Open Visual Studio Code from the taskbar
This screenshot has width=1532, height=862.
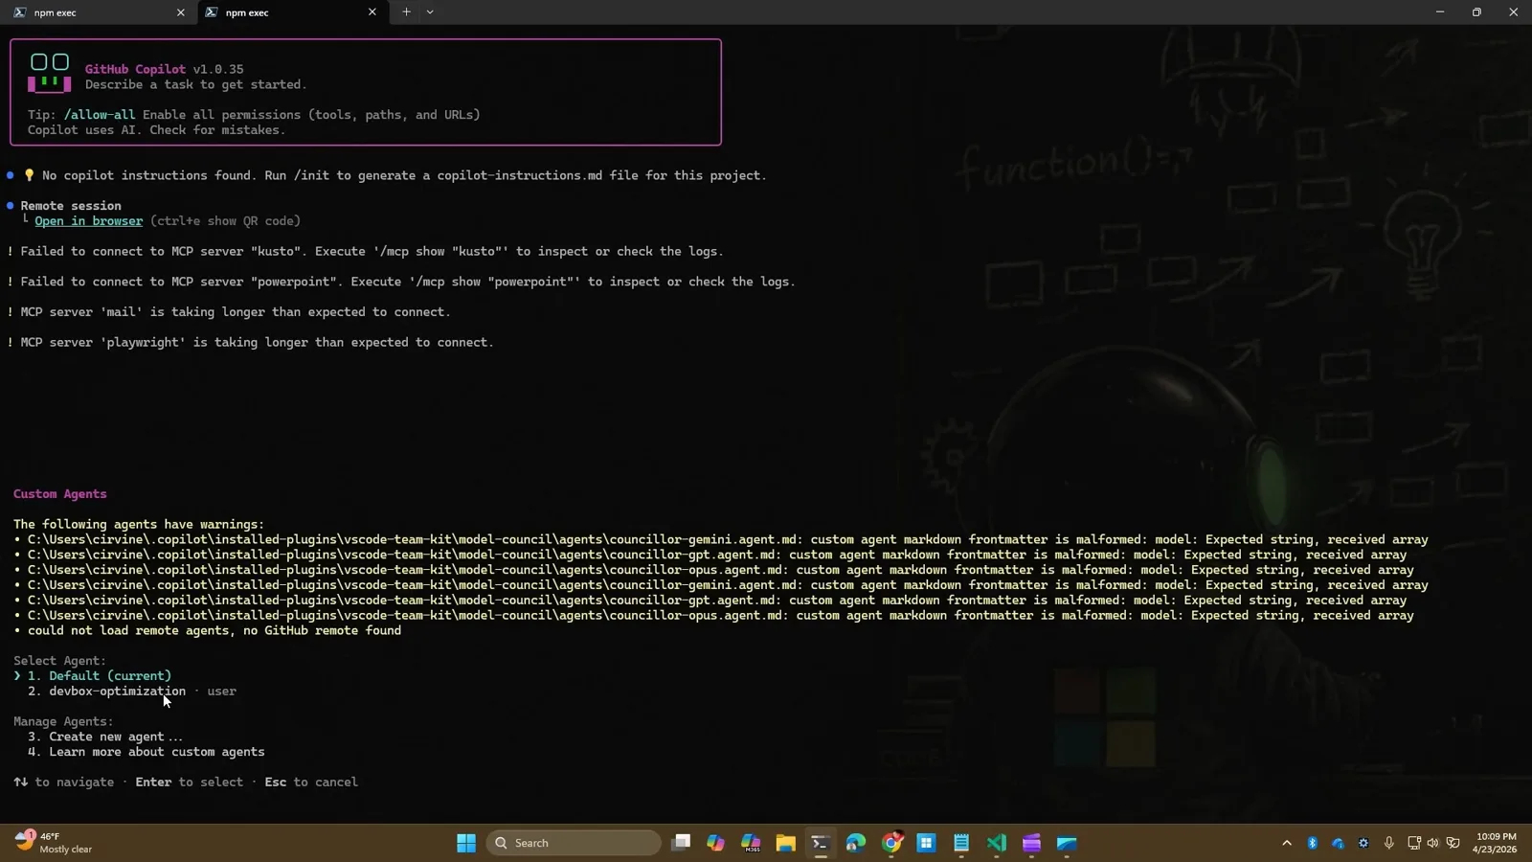(x=997, y=843)
